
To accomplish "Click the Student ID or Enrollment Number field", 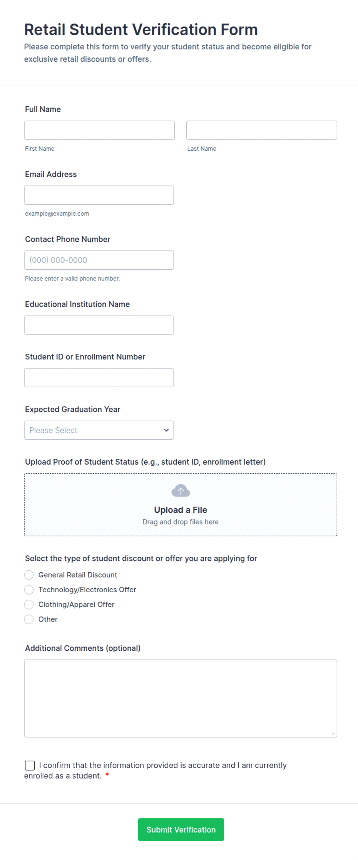I will [99, 378].
